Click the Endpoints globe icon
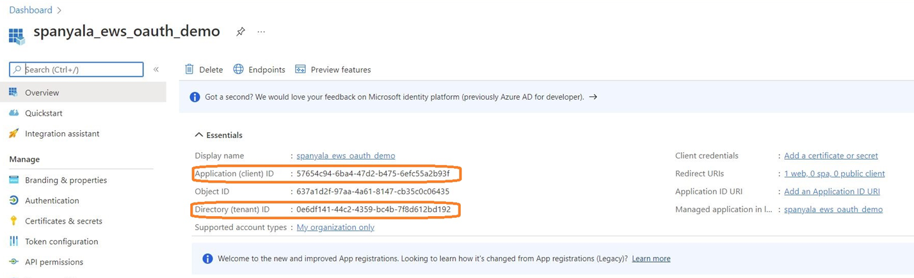The height and width of the screenshot is (278, 914). point(238,69)
